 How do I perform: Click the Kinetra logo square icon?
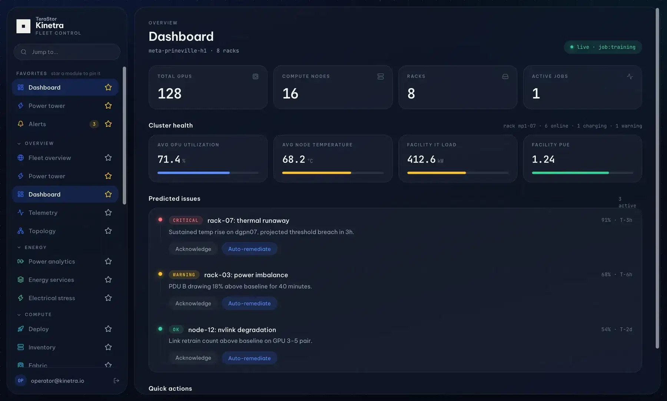pos(23,26)
